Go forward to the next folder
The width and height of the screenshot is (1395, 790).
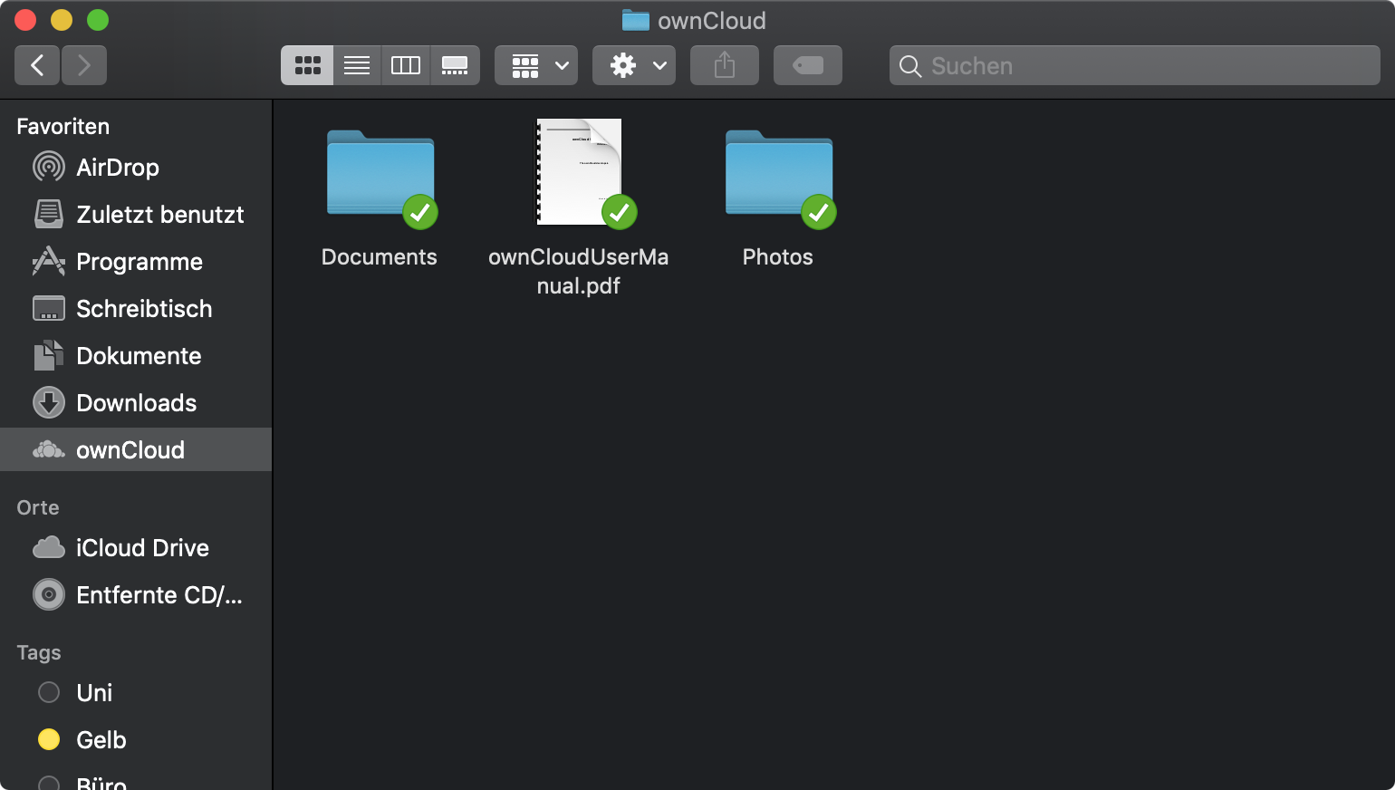click(84, 65)
